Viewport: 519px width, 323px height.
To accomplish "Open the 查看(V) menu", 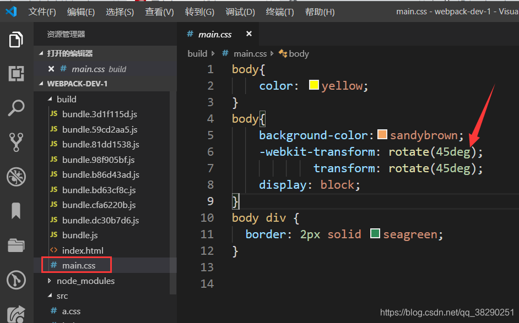I will click(x=159, y=12).
